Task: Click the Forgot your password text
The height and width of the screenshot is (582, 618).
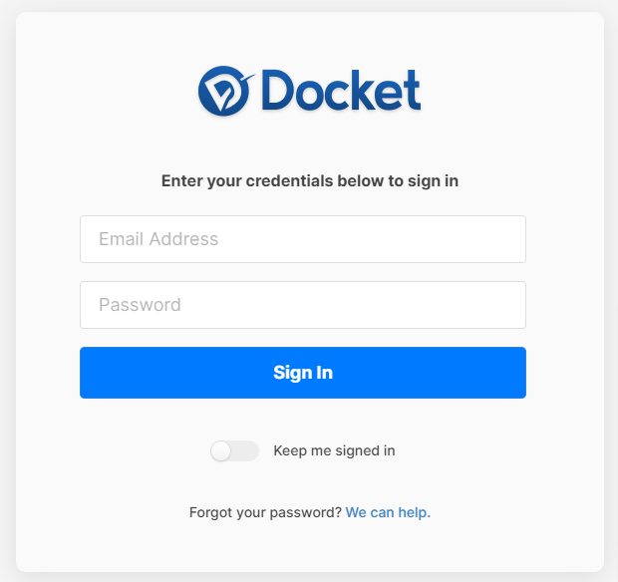Action: pyautogui.click(x=265, y=512)
